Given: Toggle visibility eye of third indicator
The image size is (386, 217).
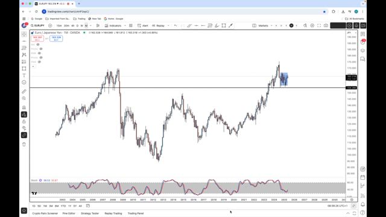Looking at the screenshot, I should click(x=39, y=53).
